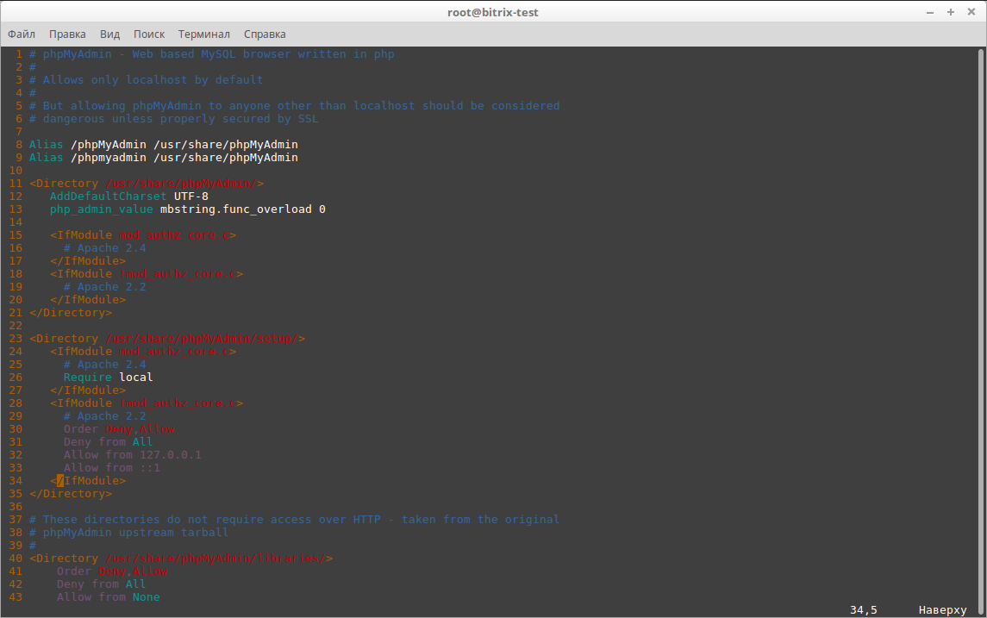Click 'Allow from ::1' line

pos(111,467)
